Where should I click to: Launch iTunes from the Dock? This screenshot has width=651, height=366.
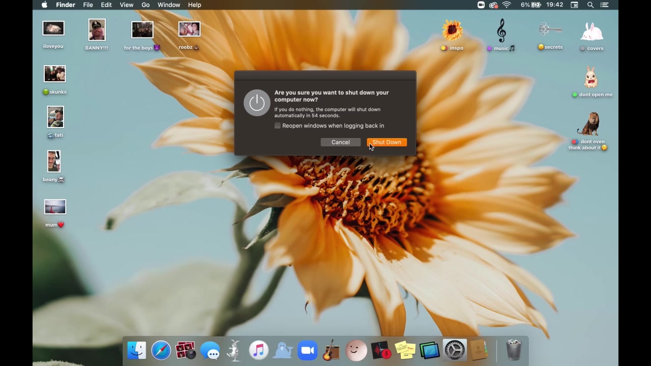point(259,350)
